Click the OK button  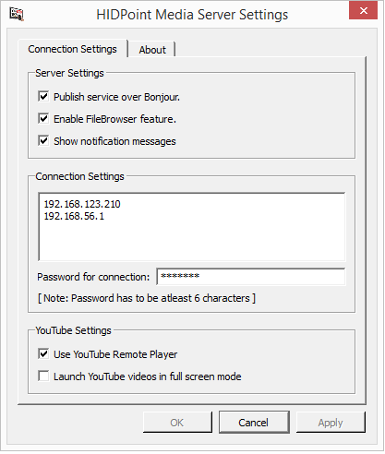pyautogui.click(x=177, y=423)
